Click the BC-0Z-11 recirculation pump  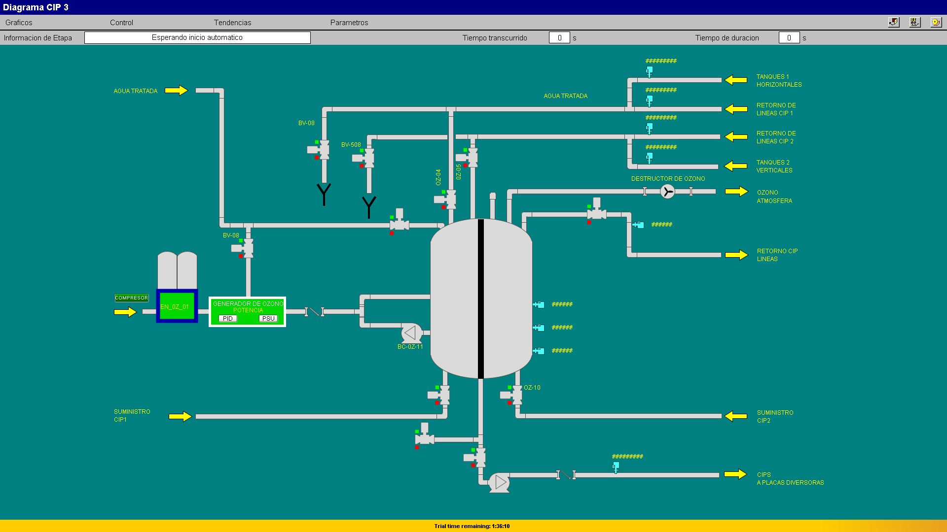coord(411,333)
